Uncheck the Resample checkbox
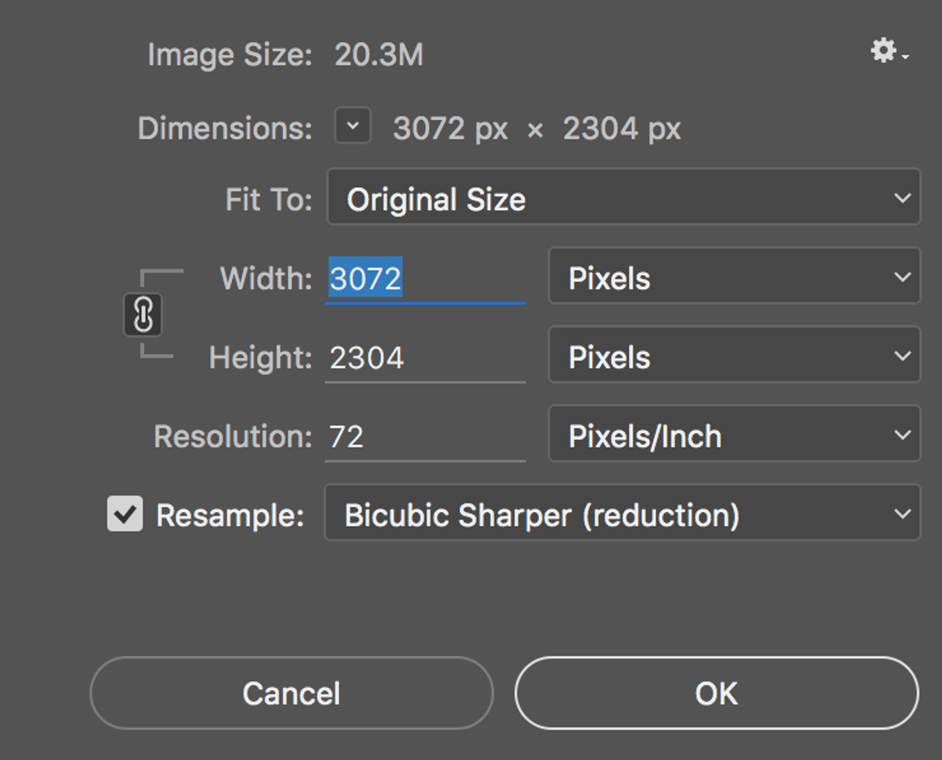Image resolution: width=942 pixels, height=760 pixels. click(125, 514)
